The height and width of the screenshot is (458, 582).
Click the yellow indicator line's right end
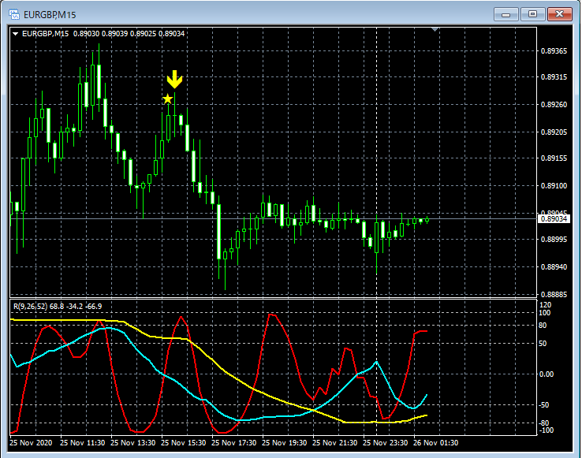(x=427, y=415)
